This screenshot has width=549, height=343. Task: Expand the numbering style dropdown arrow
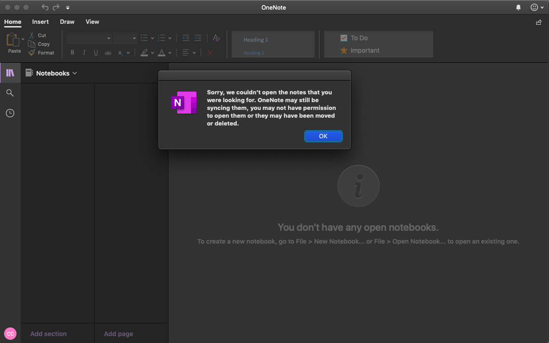pyautogui.click(x=170, y=38)
